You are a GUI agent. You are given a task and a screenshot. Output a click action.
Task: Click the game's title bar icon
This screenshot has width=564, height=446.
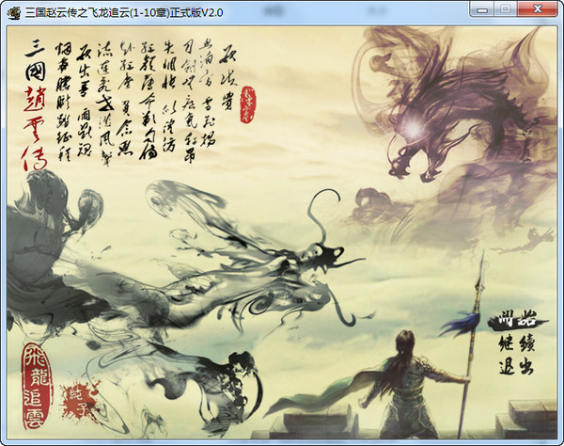[14, 13]
